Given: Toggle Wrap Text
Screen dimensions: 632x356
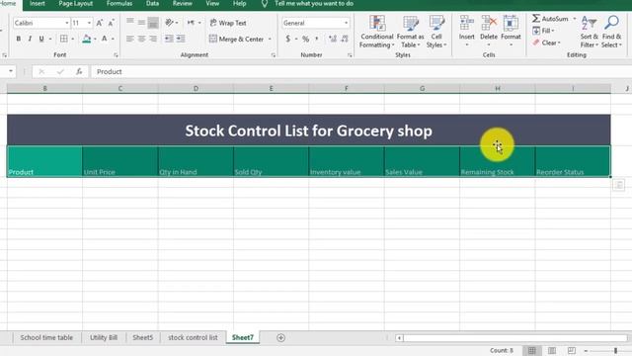Looking at the screenshot, I should click(228, 23).
